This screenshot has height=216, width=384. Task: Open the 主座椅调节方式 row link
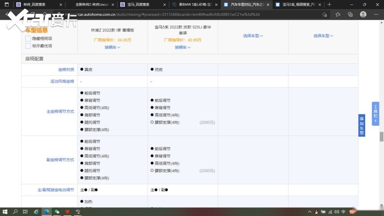coord(60,111)
